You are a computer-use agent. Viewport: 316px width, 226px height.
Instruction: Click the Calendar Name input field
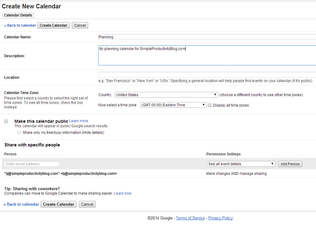point(207,37)
